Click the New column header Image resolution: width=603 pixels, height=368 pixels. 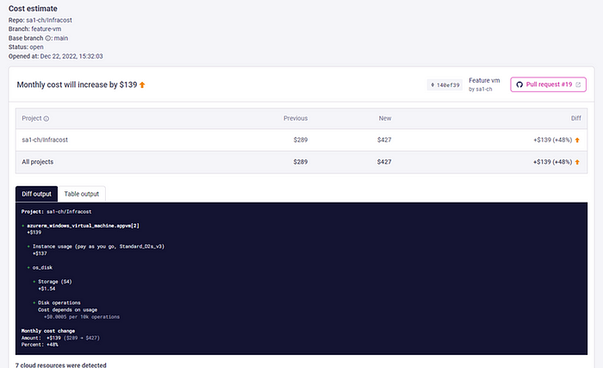click(385, 118)
